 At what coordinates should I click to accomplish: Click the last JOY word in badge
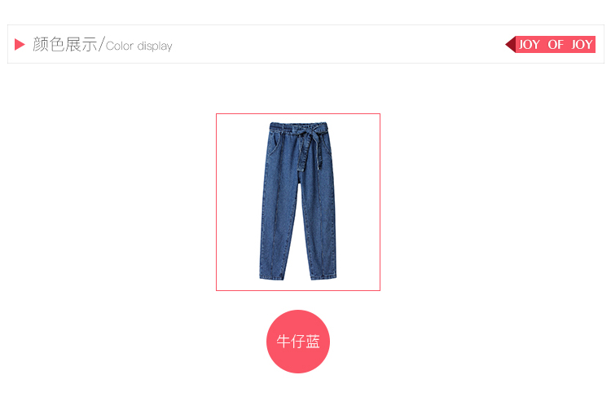[582, 45]
